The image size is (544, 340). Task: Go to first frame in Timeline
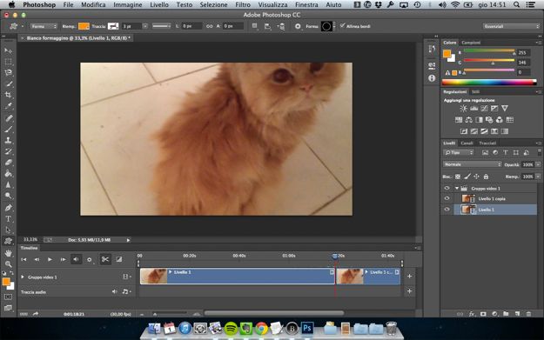point(24,259)
